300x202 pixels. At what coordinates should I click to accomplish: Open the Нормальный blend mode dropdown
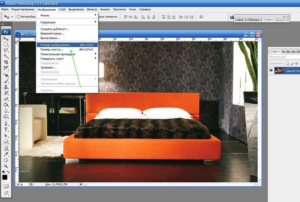(284, 57)
